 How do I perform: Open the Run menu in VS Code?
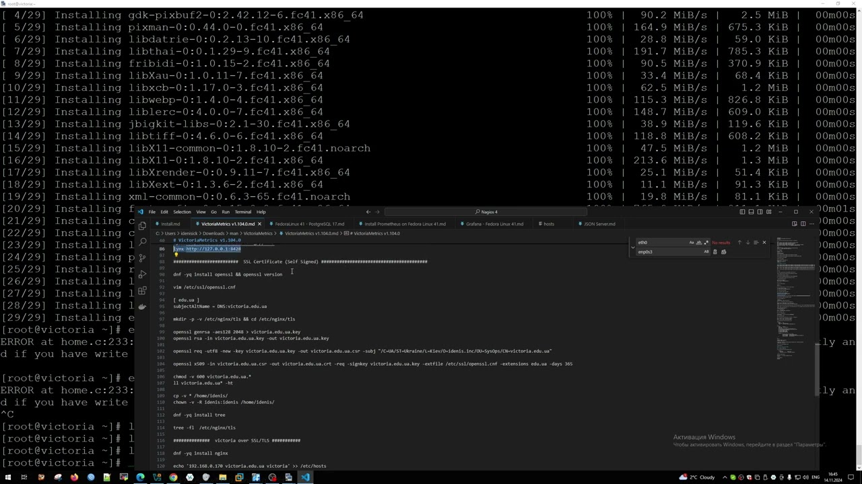pyautogui.click(x=226, y=212)
